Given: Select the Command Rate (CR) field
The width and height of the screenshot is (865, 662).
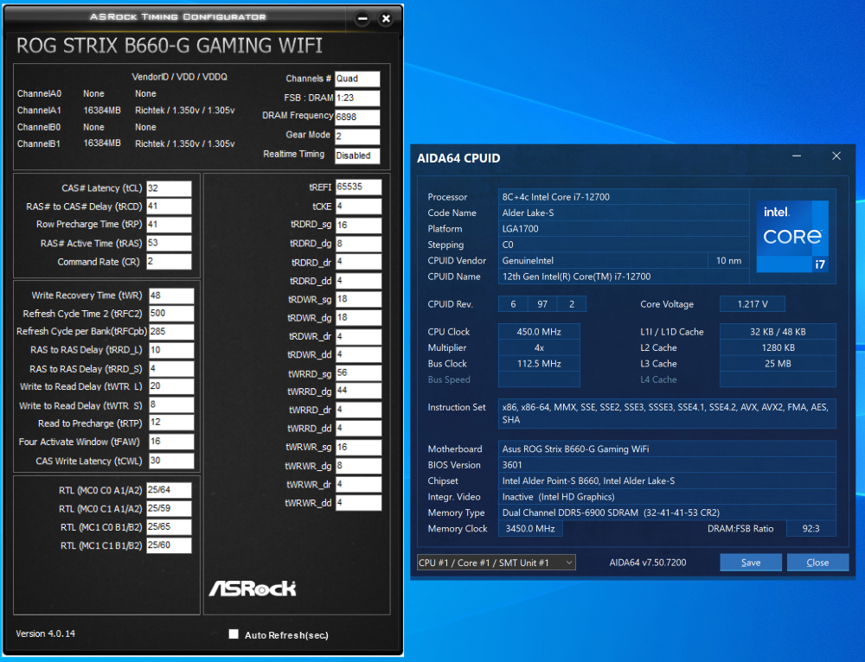Looking at the screenshot, I should (x=169, y=262).
